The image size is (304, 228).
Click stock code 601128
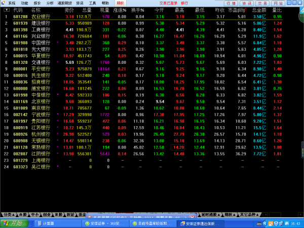(21, 147)
